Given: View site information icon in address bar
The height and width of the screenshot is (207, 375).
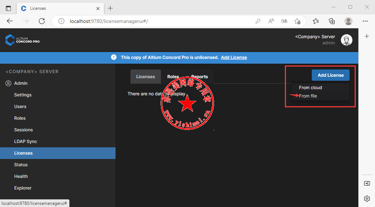Looking at the screenshot, I should tap(61, 21).
